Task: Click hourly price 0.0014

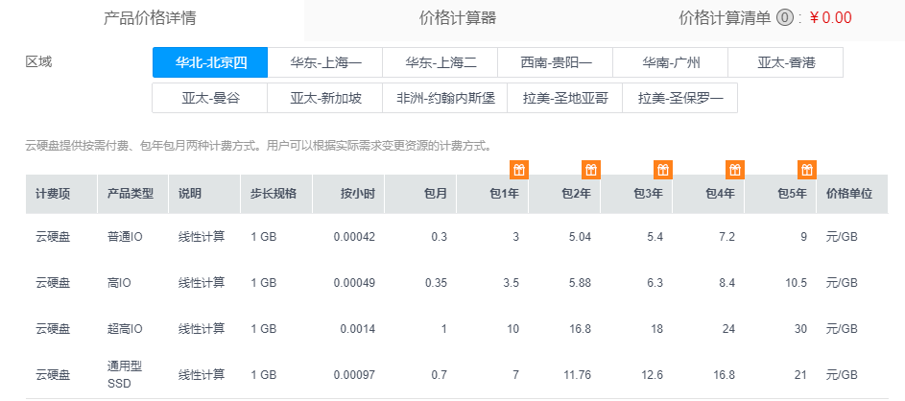Action: click(358, 329)
